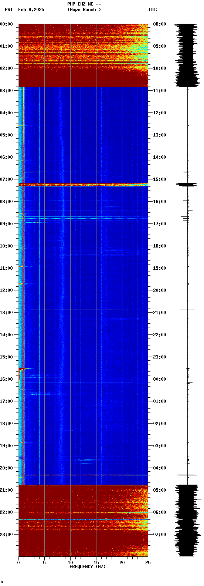This screenshot has width=204, height=586.
Task: Click the "21:00" label on the PST axis
Action: [x=7, y=490]
